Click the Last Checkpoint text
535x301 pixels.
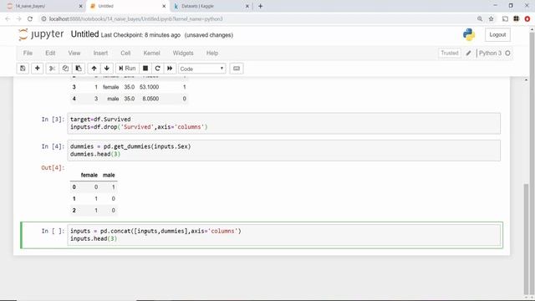pyautogui.click(x=140, y=35)
